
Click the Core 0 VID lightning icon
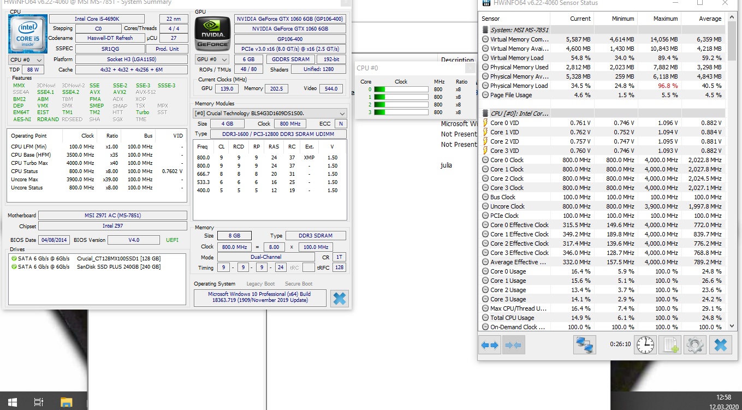[485, 123]
